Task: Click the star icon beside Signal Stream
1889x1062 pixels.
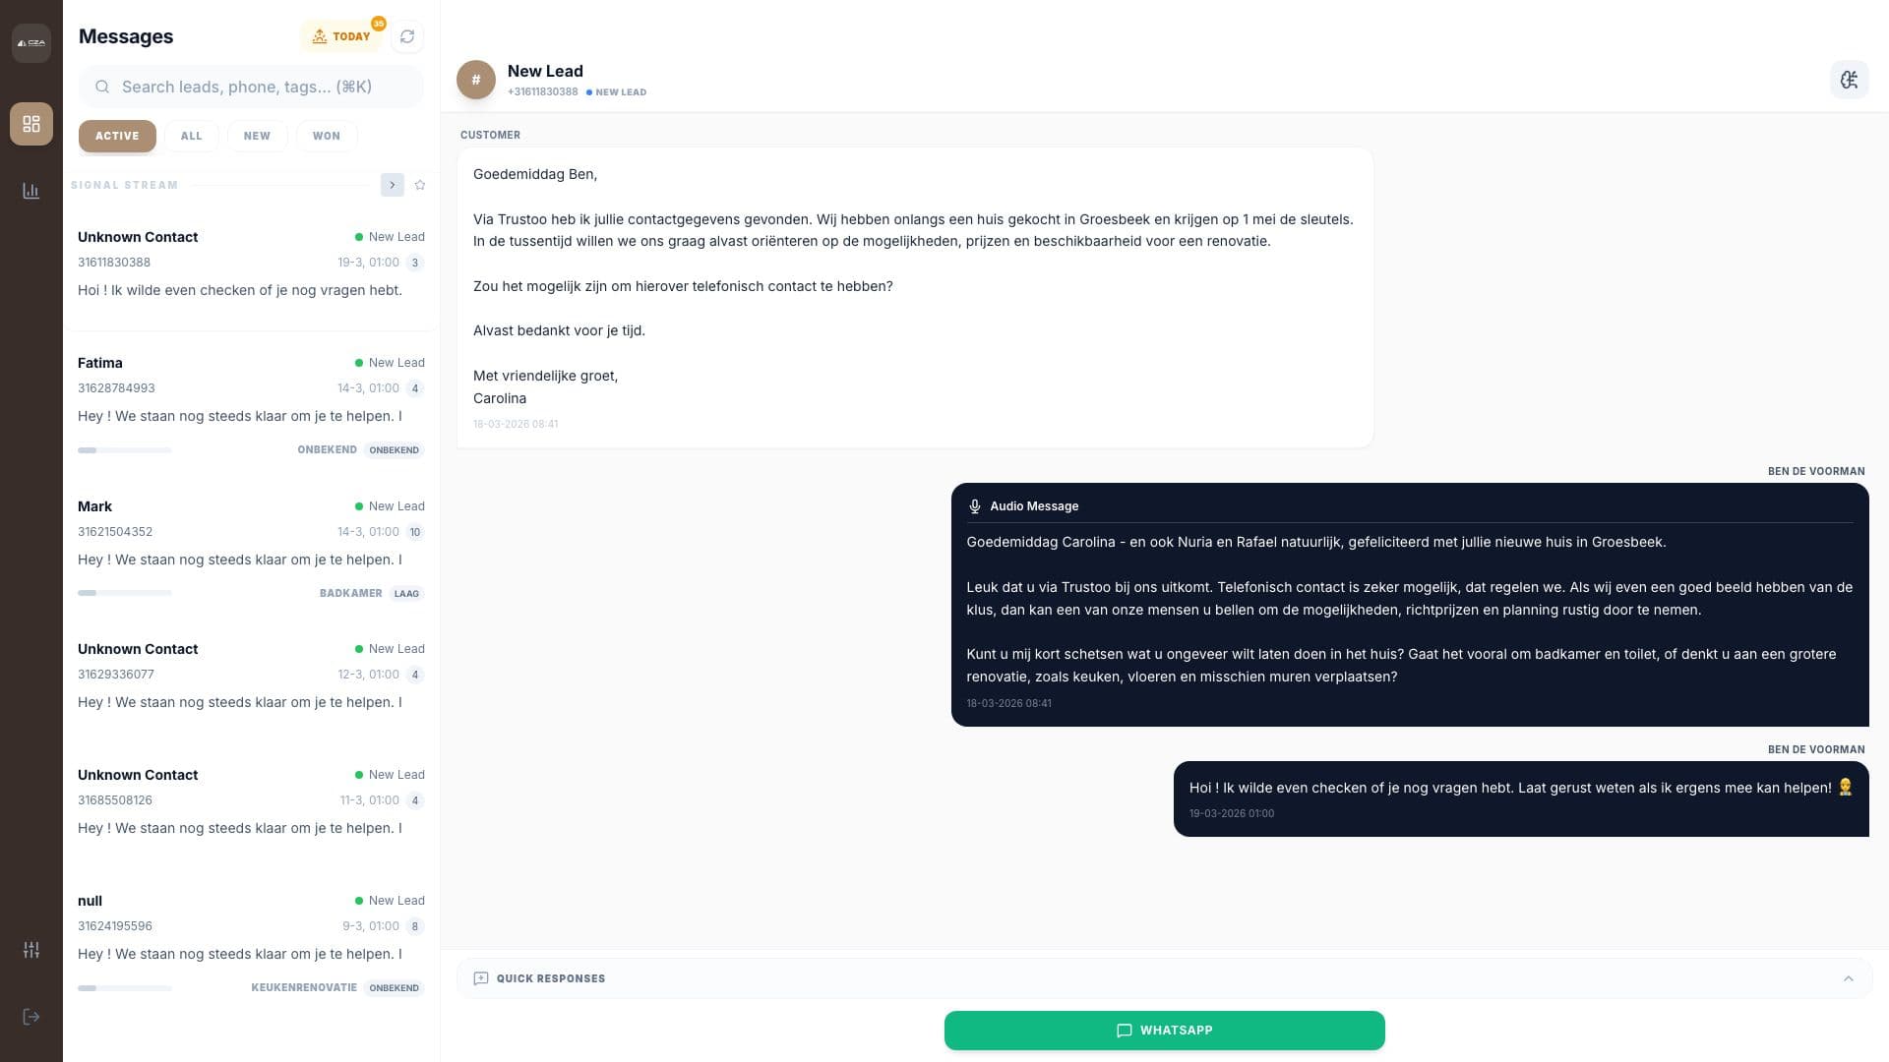Action: pos(420,185)
